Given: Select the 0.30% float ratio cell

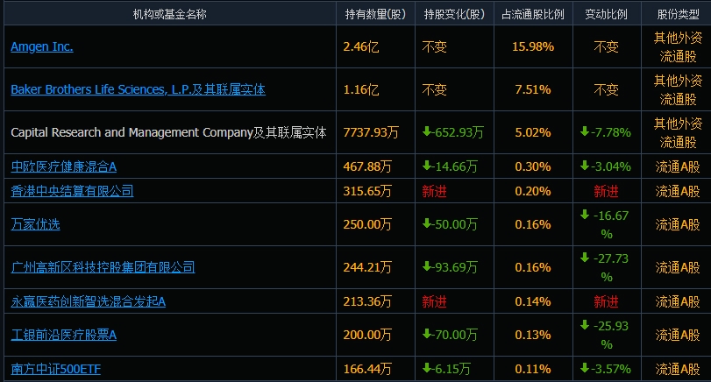Looking at the screenshot, I should (x=533, y=166).
